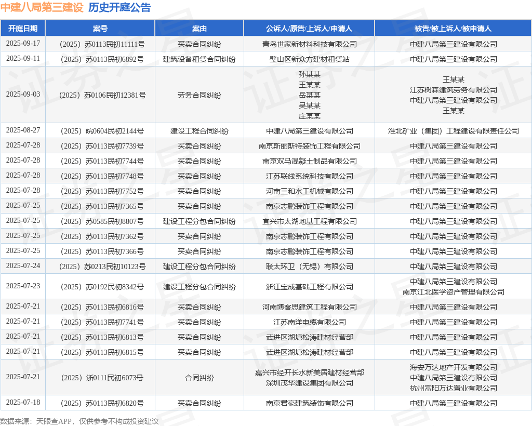Select case number (2025)苏0113民初7365号
This screenshot has width=532, height=426.
102,206
